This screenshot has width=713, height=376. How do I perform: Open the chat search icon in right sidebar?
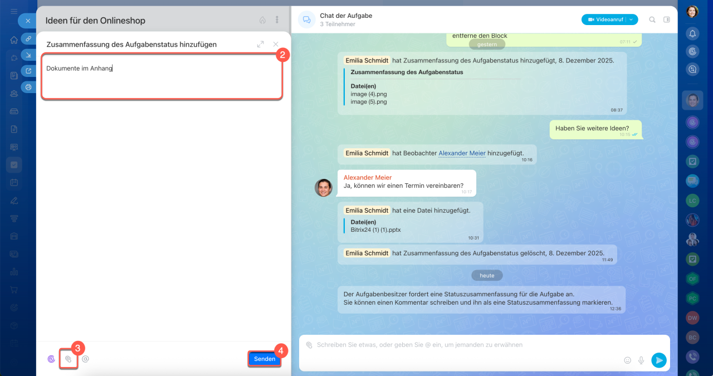[x=692, y=69]
